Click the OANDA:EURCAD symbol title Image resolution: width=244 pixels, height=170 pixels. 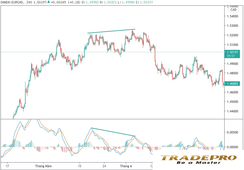coord(12,2)
